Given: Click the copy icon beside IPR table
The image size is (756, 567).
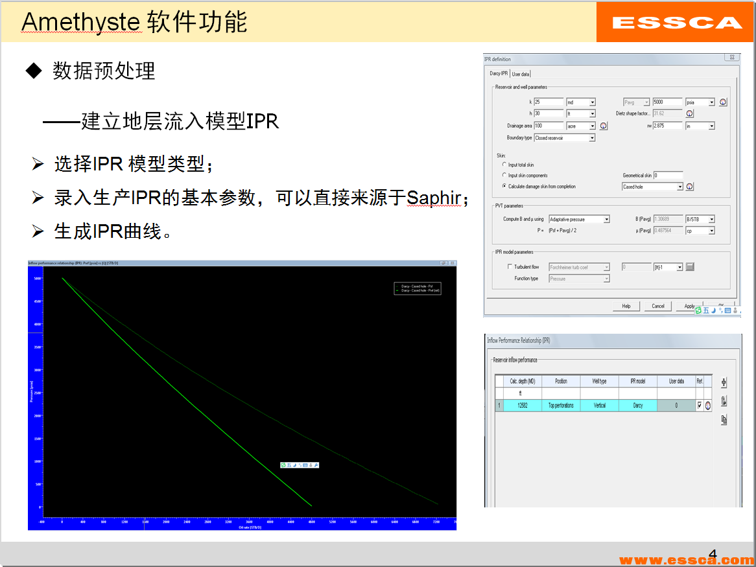Looking at the screenshot, I should pos(724,419).
